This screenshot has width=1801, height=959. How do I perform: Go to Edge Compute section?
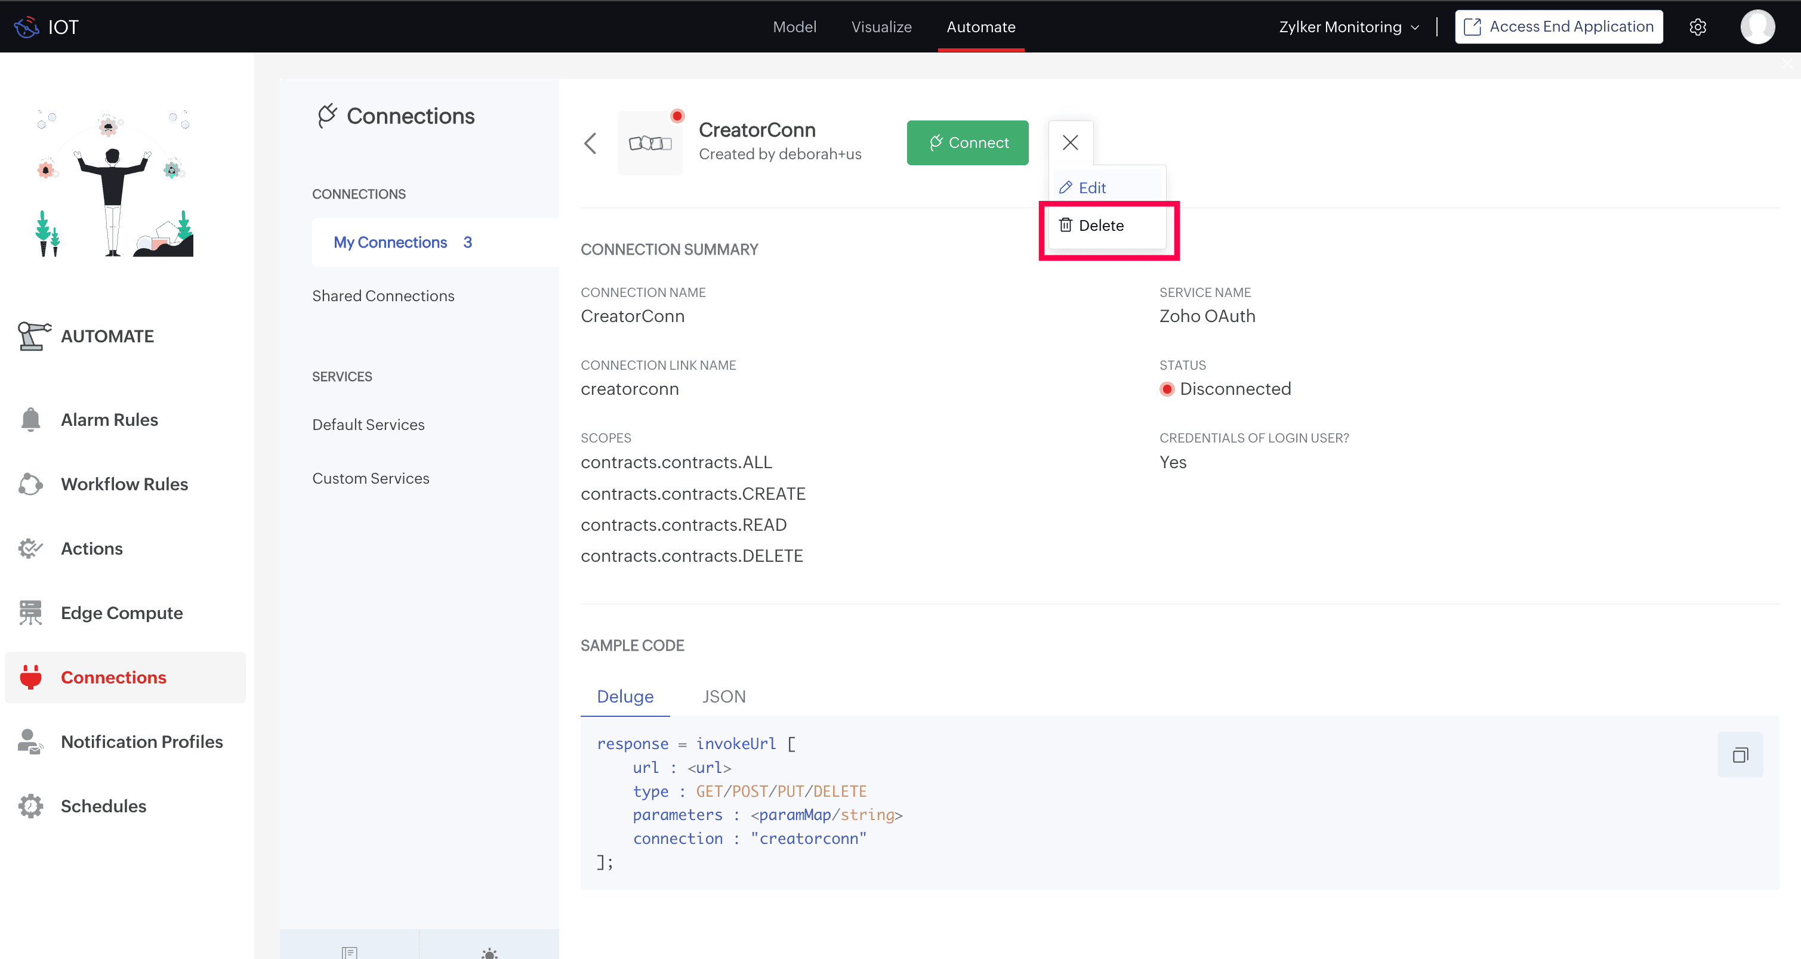point(122,612)
